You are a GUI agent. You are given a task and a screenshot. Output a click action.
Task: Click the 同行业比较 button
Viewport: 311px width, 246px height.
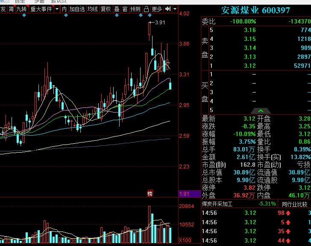[294, 204]
